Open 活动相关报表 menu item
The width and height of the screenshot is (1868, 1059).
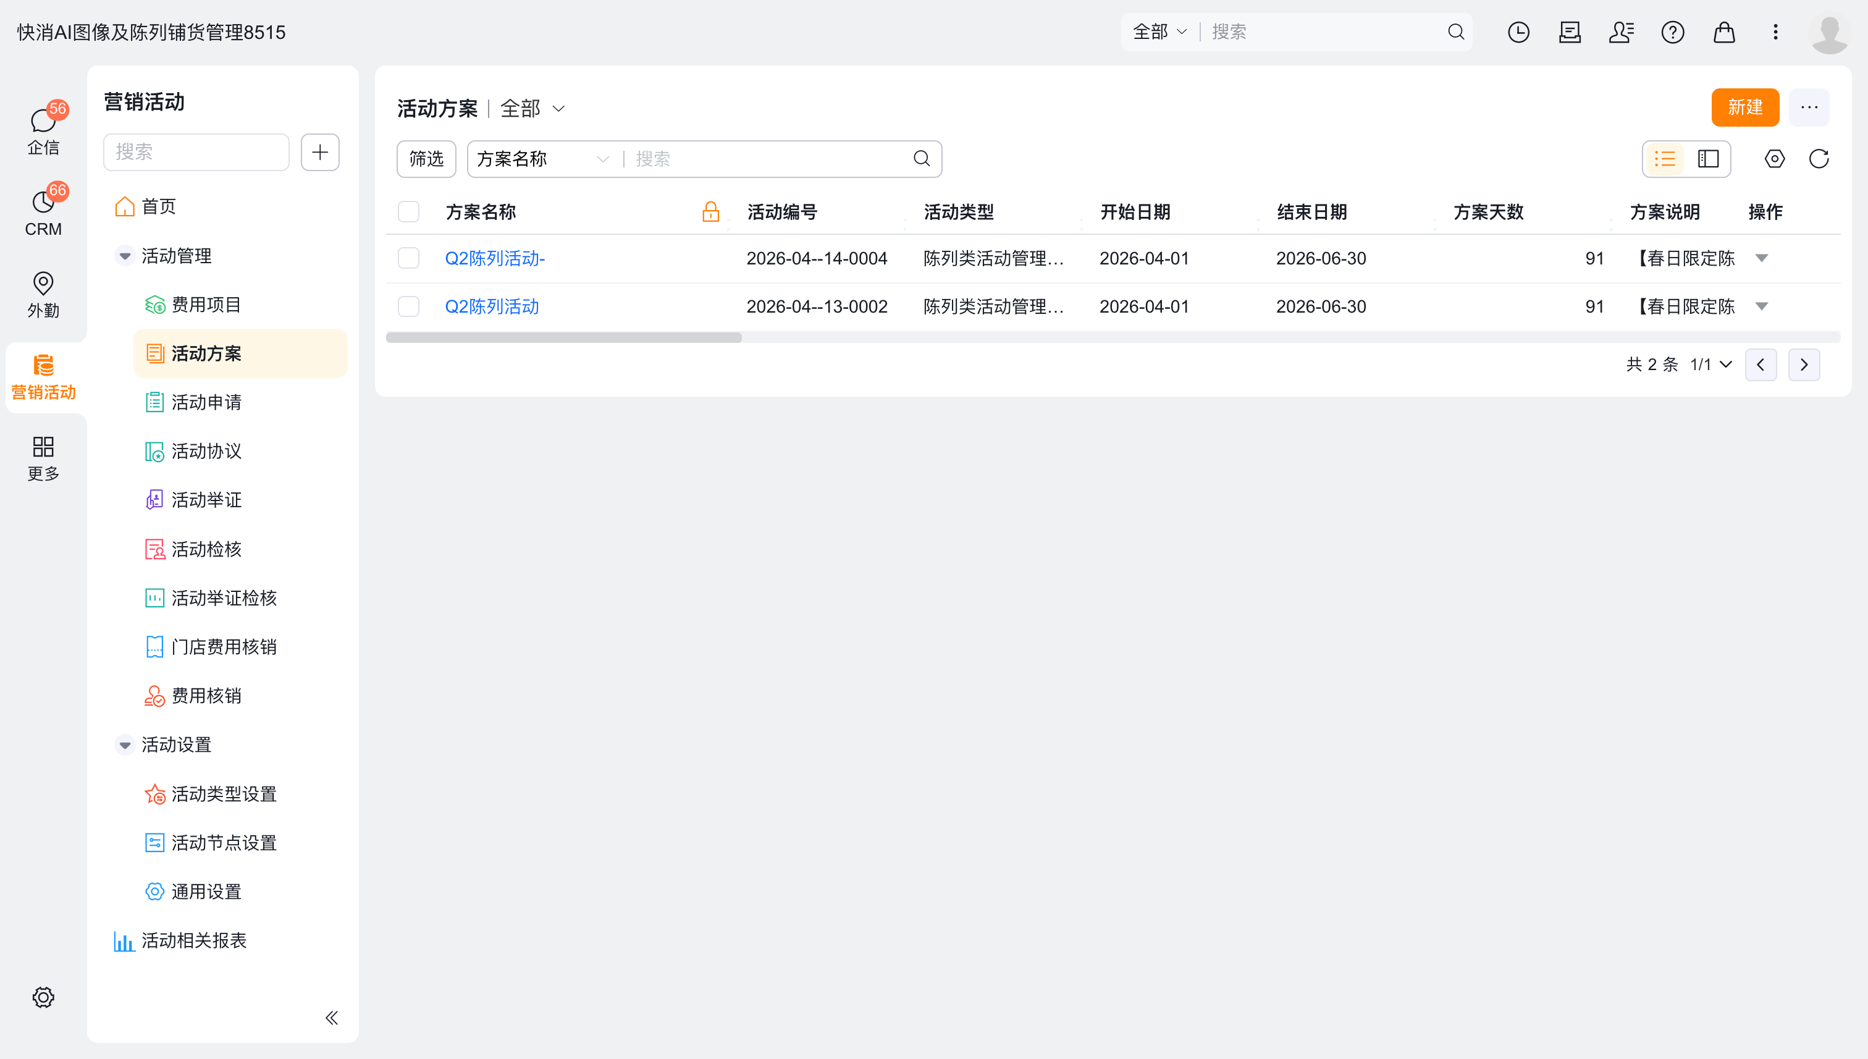(x=180, y=940)
